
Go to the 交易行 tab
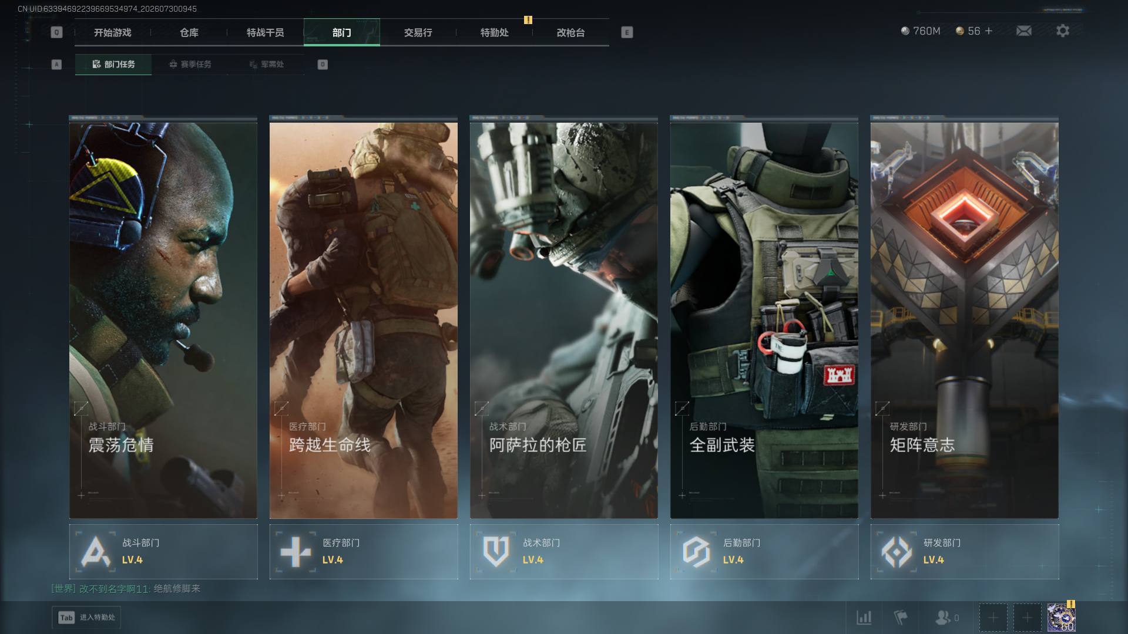418,32
